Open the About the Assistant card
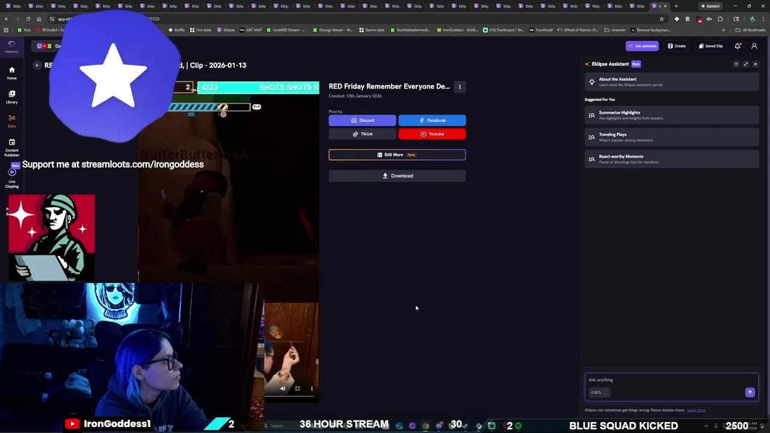The width and height of the screenshot is (770, 433). 671,82
